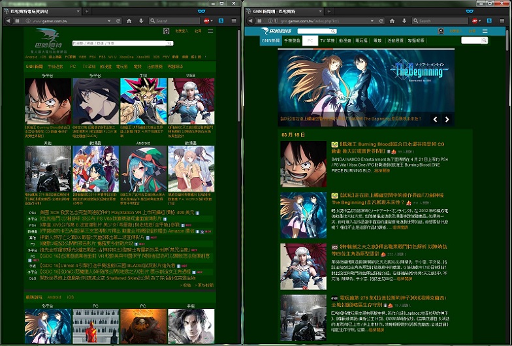Close the 巴哈姆特電玩資訊站 tab
The width and height of the screenshot is (512, 346).
[78, 12]
